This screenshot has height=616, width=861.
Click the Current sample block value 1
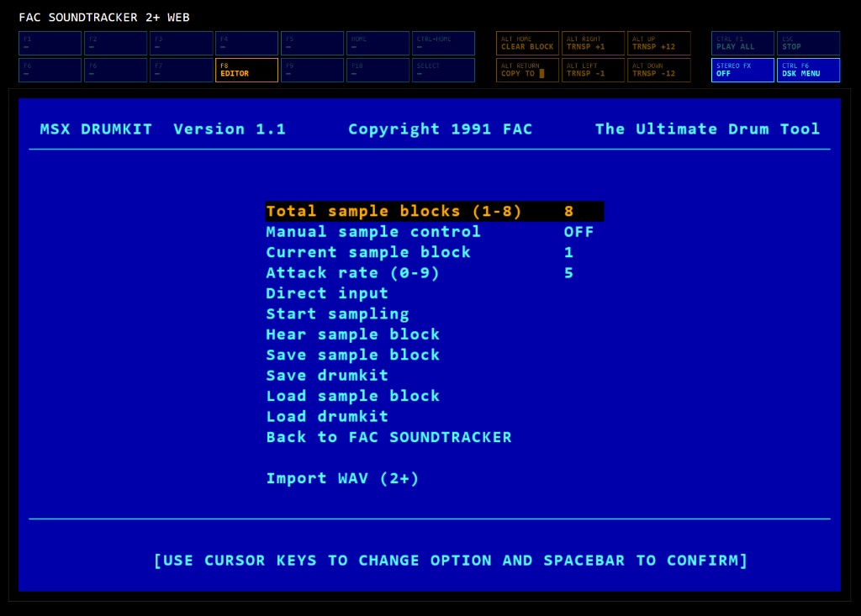pyautogui.click(x=569, y=253)
